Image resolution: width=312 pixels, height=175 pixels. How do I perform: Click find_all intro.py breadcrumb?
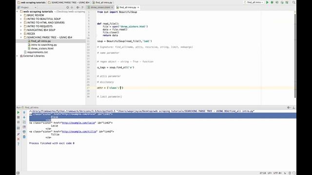(102, 2)
